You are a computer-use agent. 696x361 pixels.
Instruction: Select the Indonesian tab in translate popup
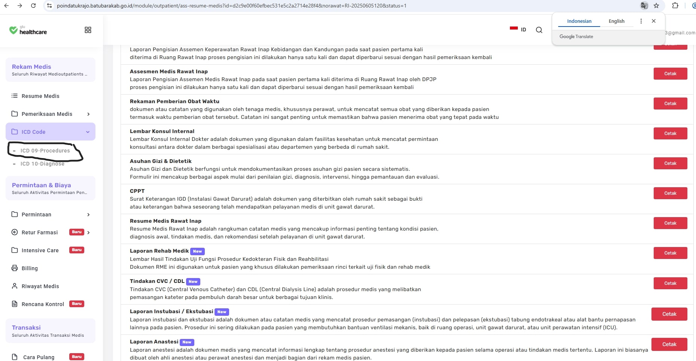579,21
